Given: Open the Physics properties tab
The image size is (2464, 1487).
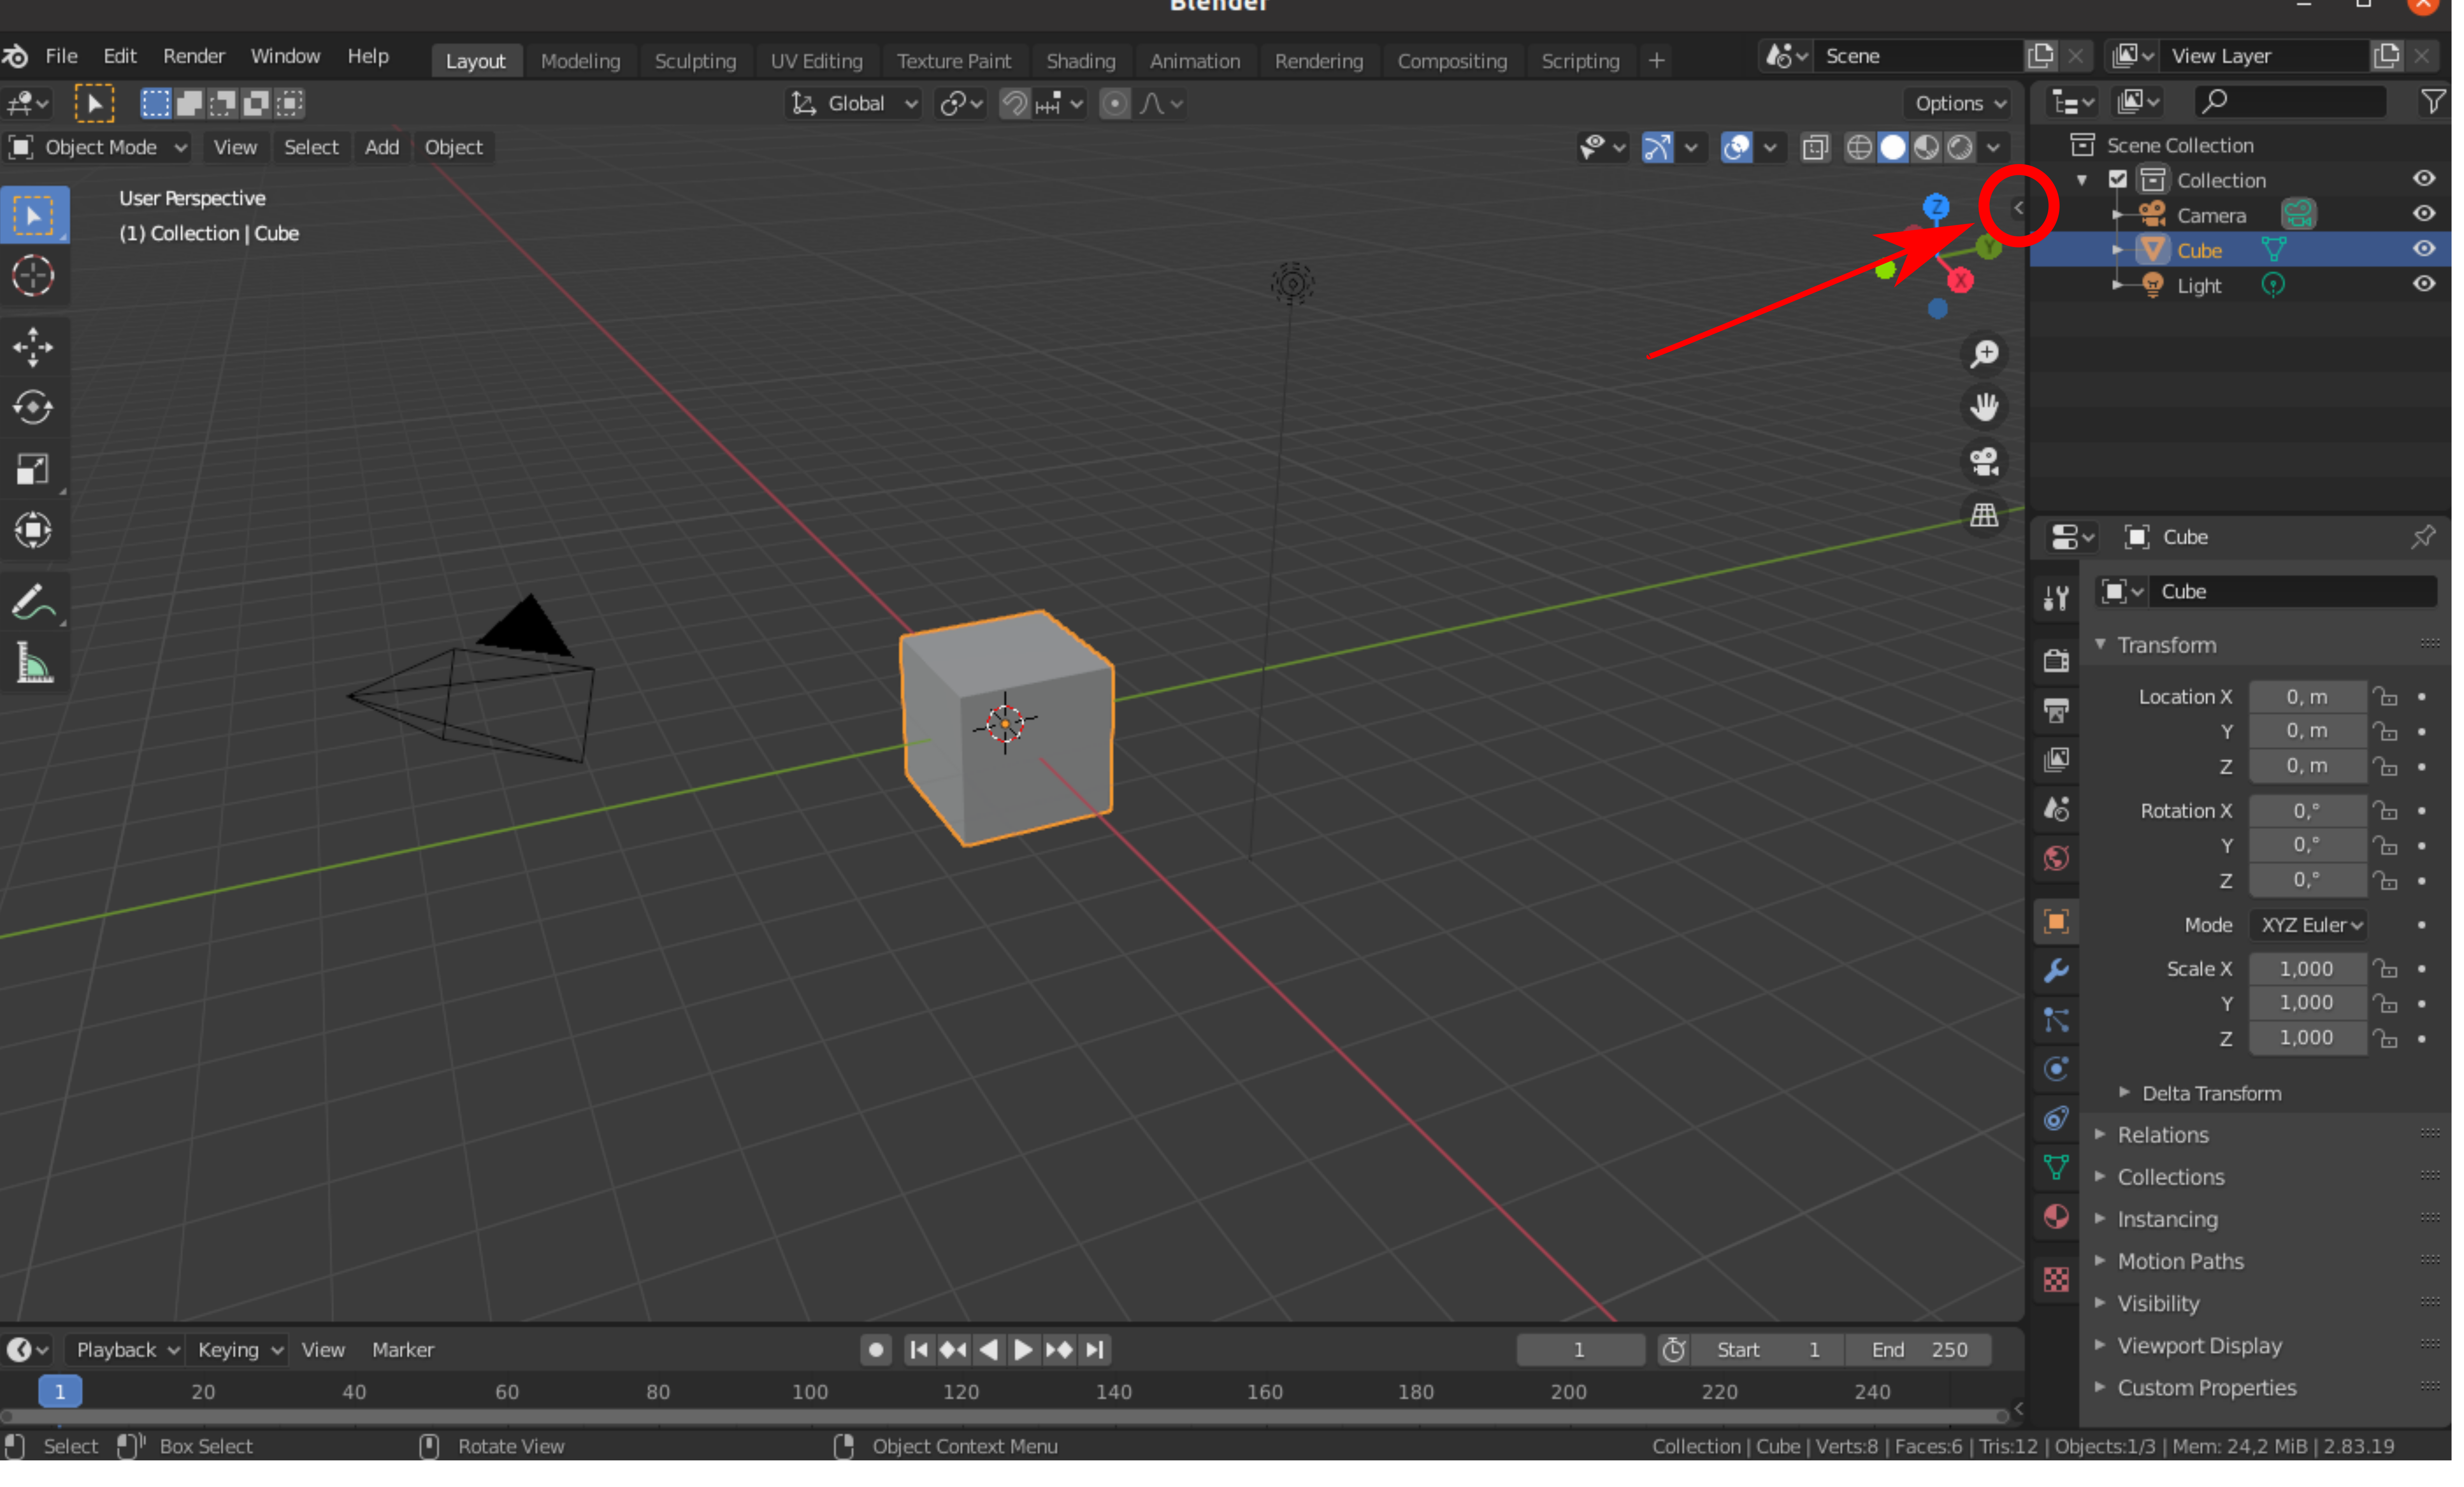Looking at the screenshot, I should pyautogui.click(x=2056, y=1069).
